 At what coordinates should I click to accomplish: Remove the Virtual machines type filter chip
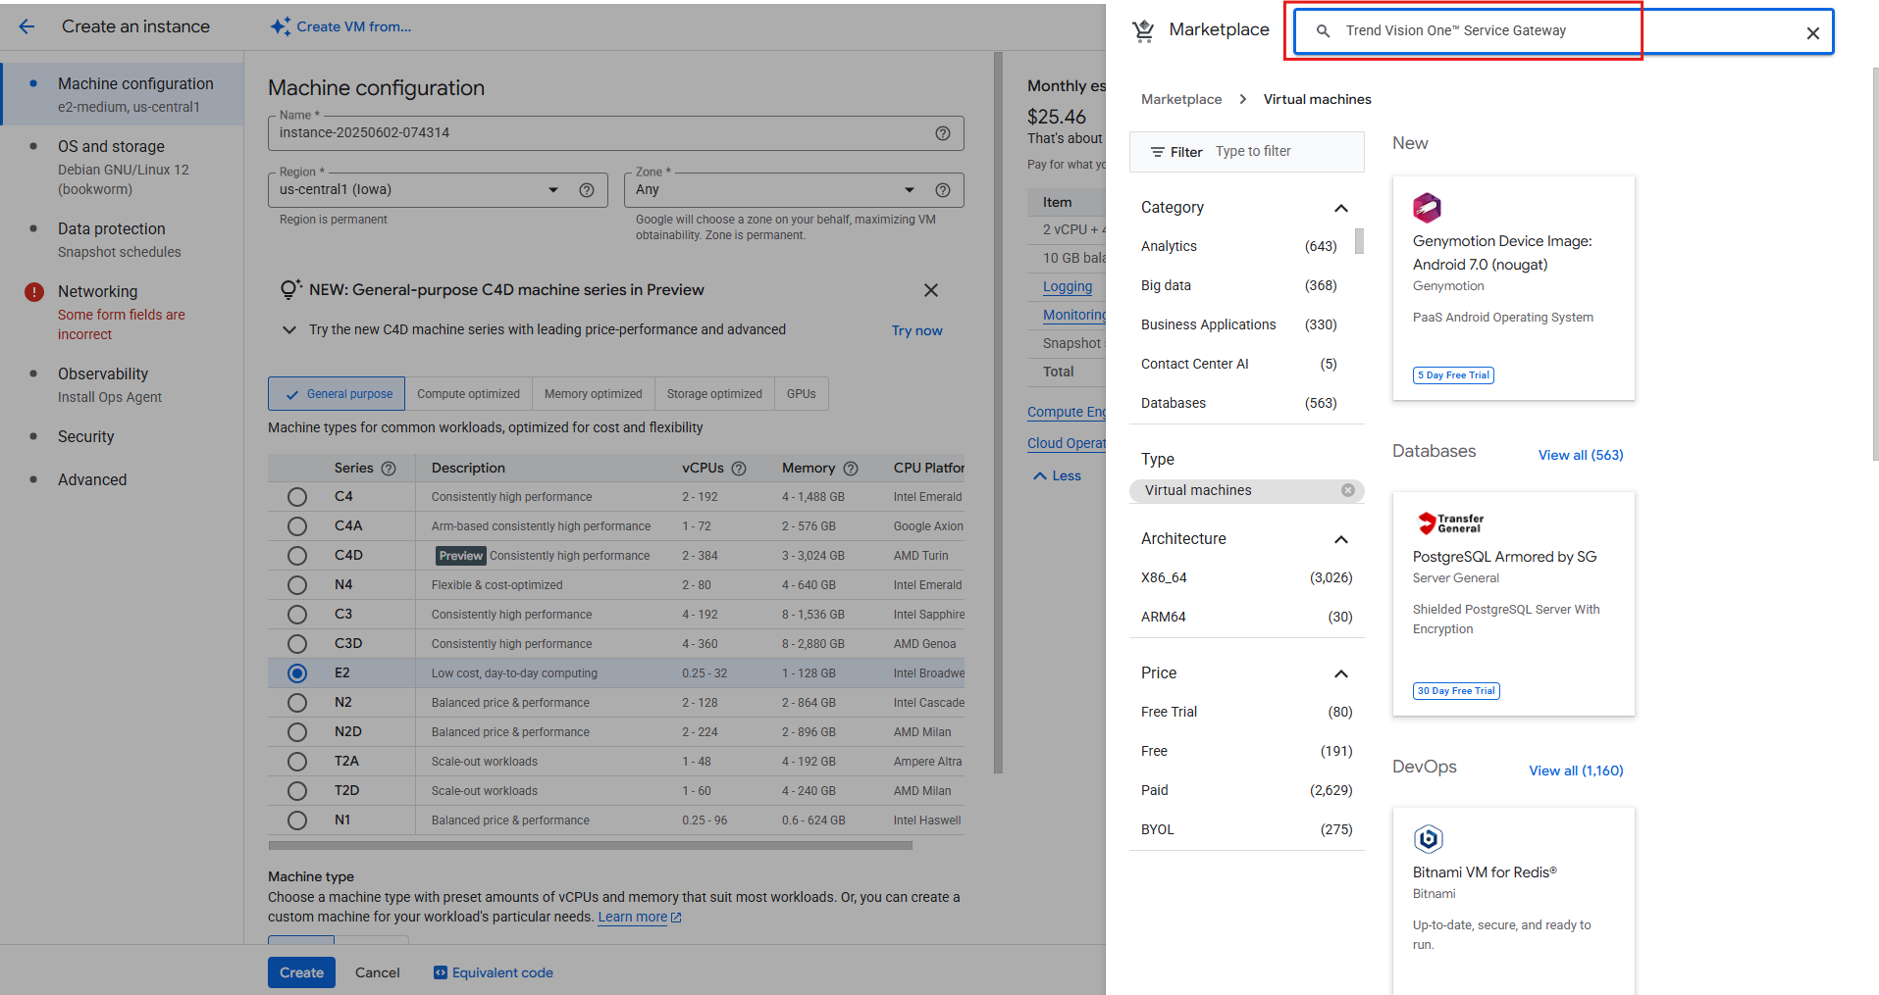point(1348,490)
